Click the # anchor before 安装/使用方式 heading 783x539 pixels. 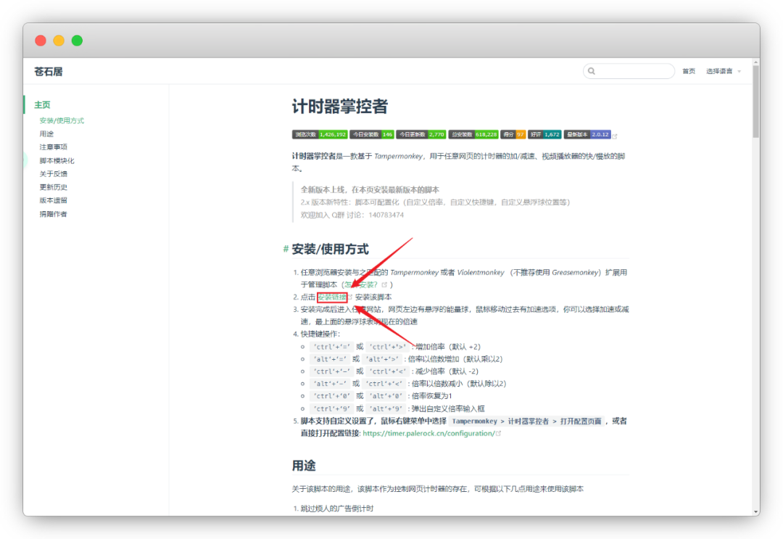coord(286,249)
